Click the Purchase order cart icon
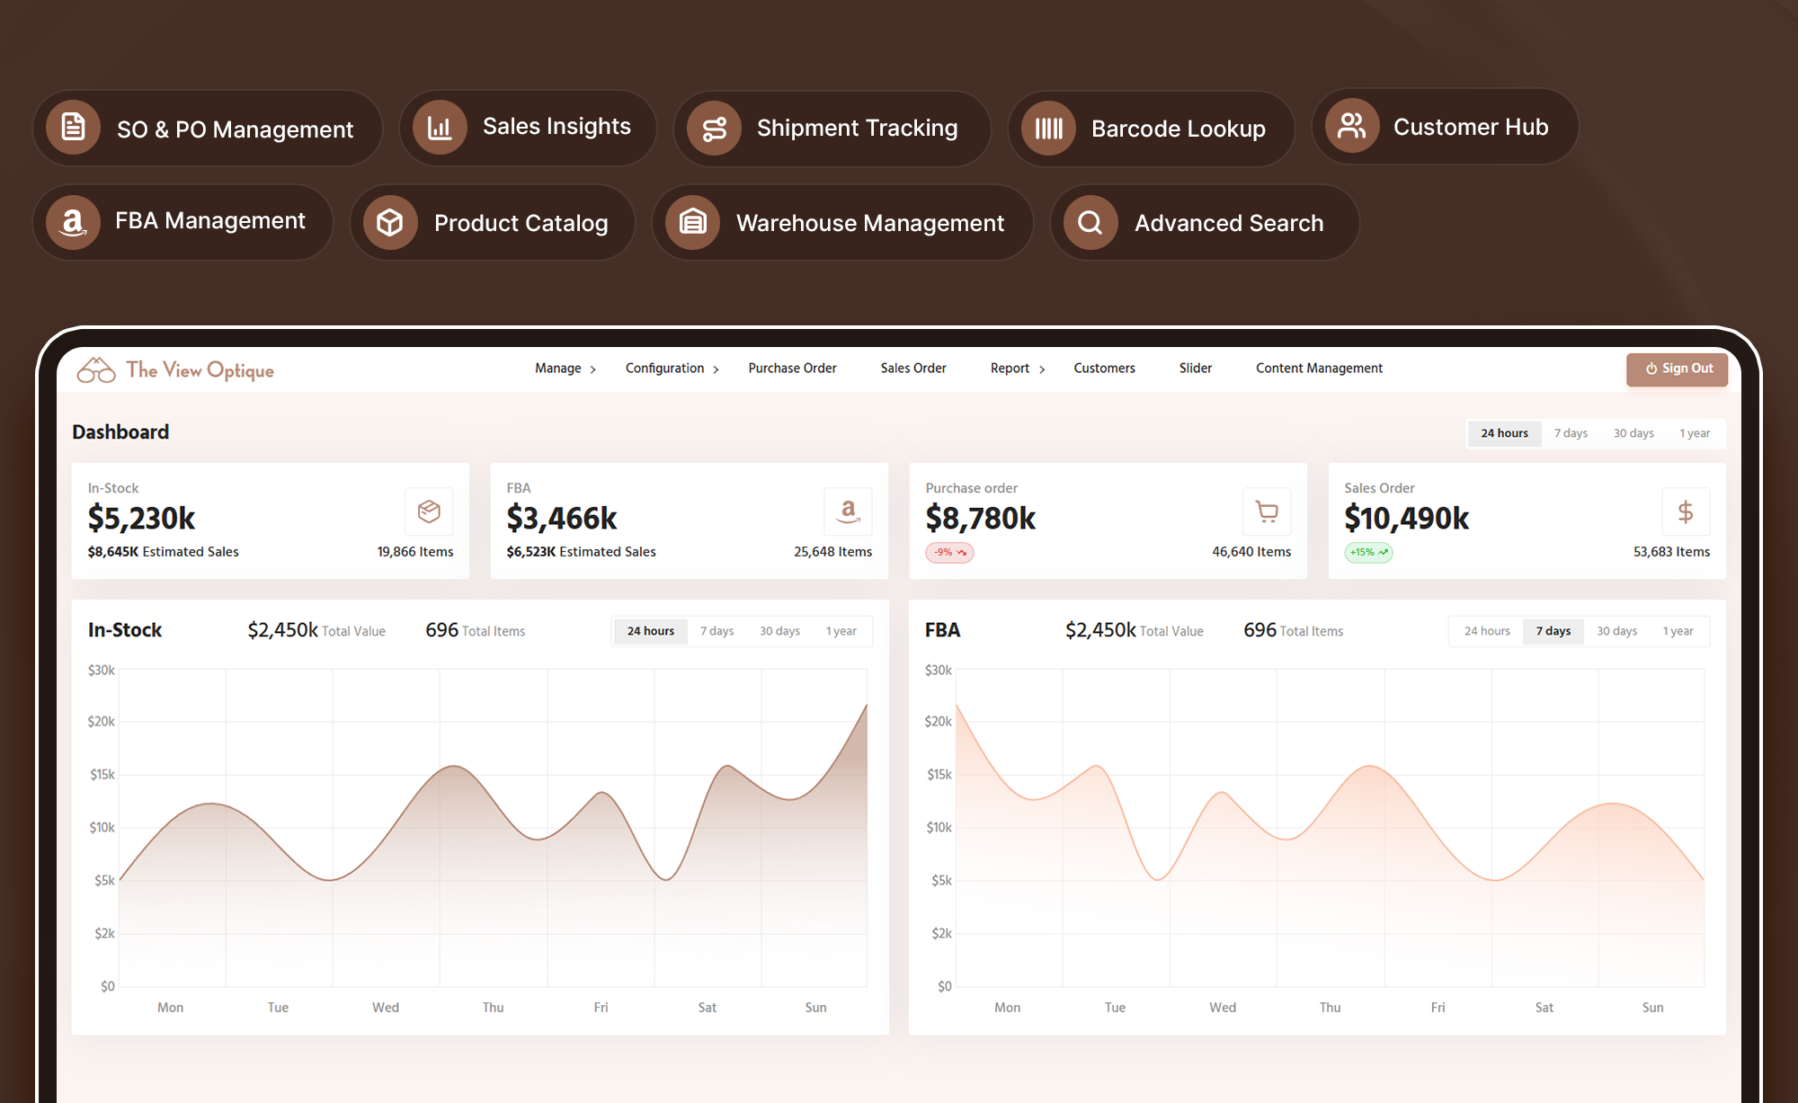Viewport: 1798px width, 1103px height. tap(1267, 511)
